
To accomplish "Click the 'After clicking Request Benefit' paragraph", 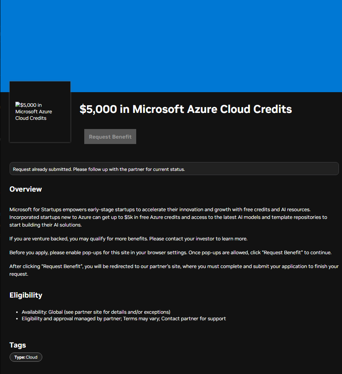I will click(174, 270).
